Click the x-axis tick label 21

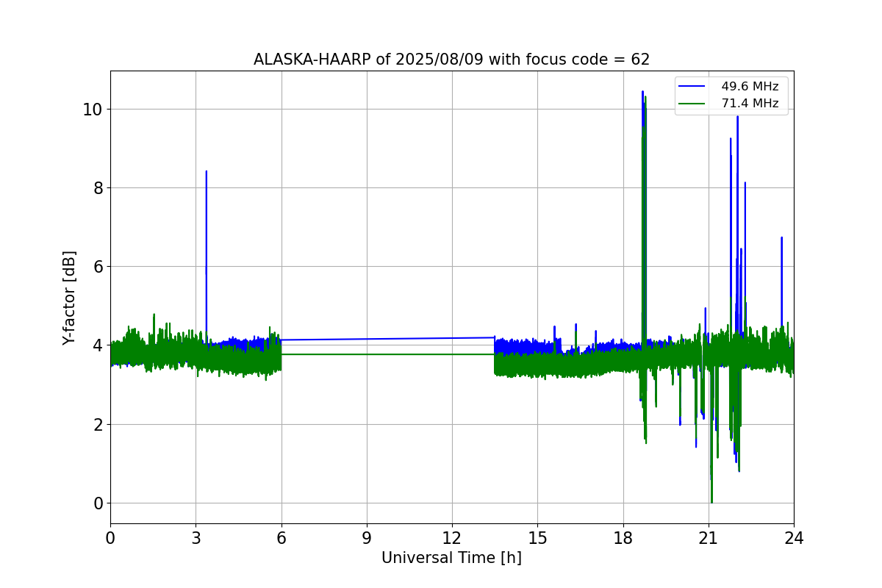(x=709, y=537)
